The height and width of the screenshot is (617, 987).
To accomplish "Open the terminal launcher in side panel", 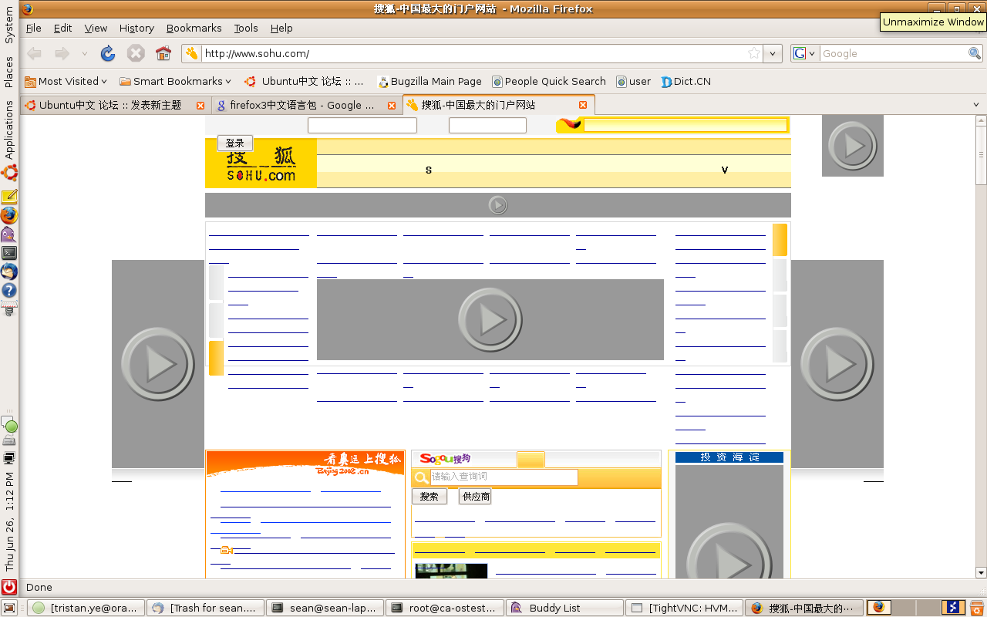I will 9,253.
